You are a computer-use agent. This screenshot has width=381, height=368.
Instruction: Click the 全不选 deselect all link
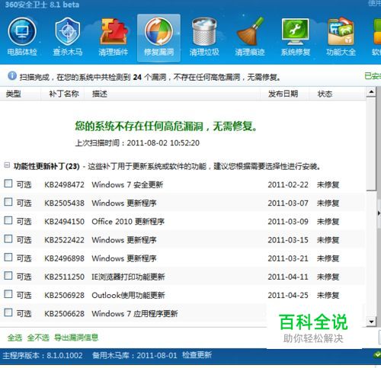click(x=38, y=338)
